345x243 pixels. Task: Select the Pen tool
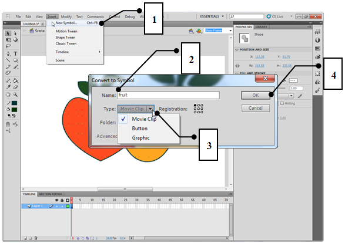8,53
